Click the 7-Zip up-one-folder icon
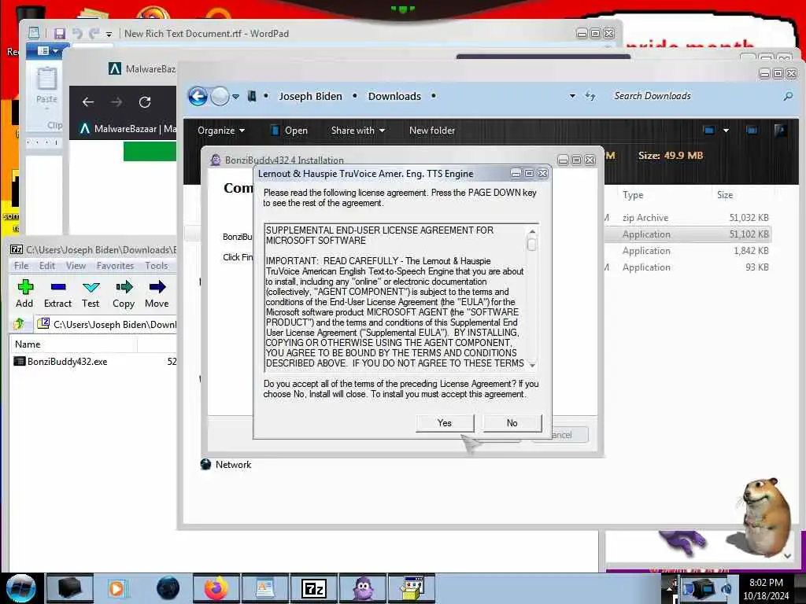This screenshot has width=806, height=604. (x=19, y=324)
